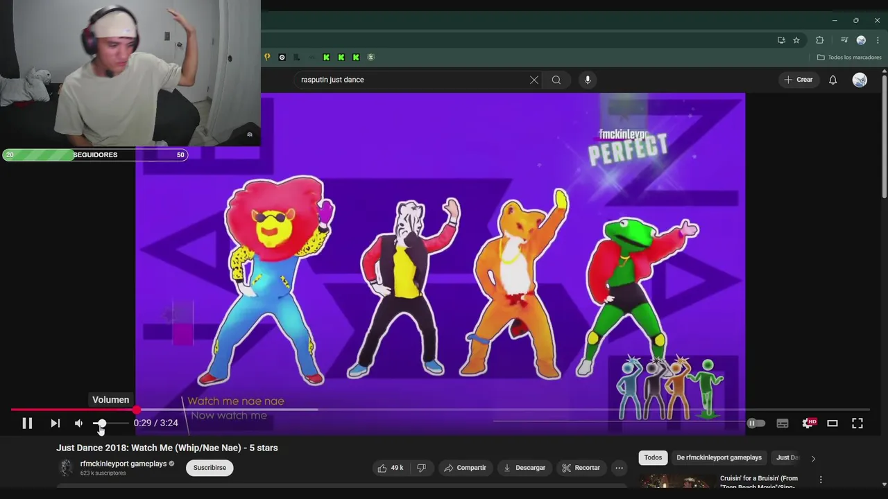Open Todos los marcadores folder
888x499 pixels.
(849, 58)
